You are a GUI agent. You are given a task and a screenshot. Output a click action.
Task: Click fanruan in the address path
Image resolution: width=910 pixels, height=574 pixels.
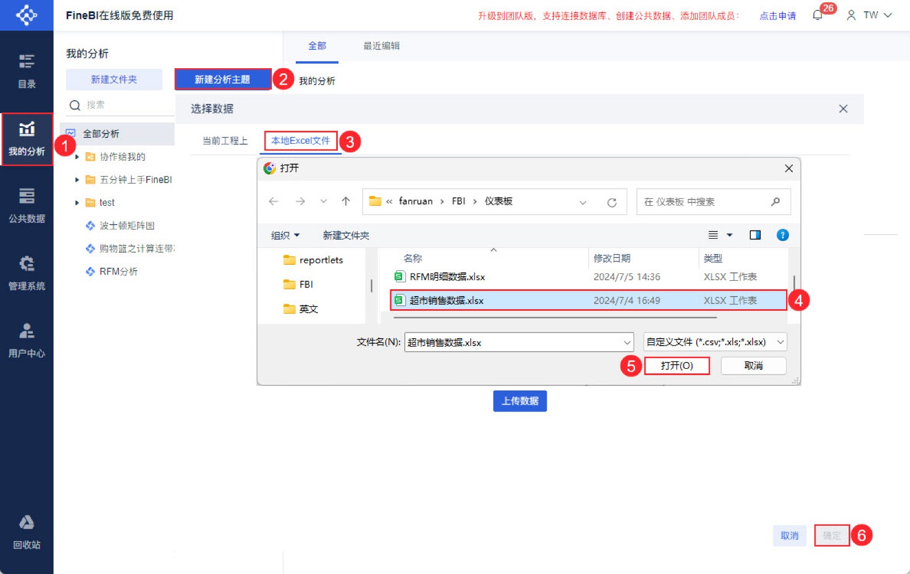[x=416, y=201]
